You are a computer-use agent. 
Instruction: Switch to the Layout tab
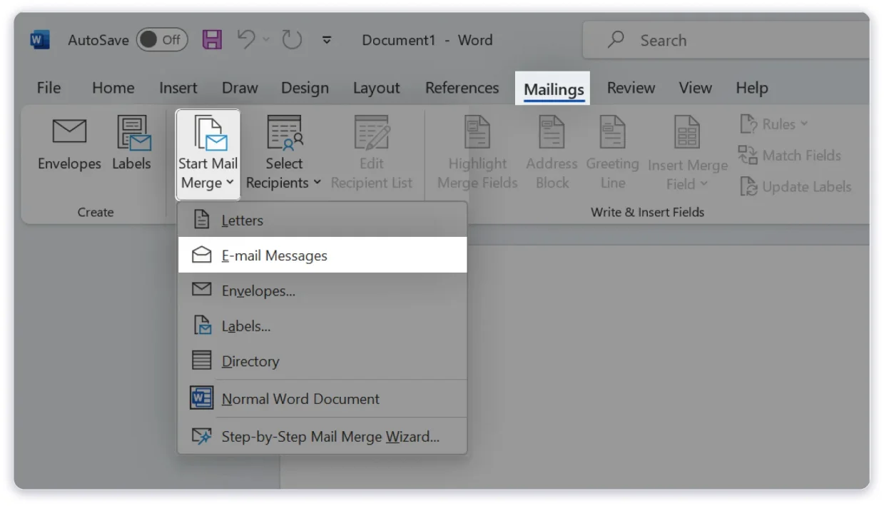click(376, 88)
